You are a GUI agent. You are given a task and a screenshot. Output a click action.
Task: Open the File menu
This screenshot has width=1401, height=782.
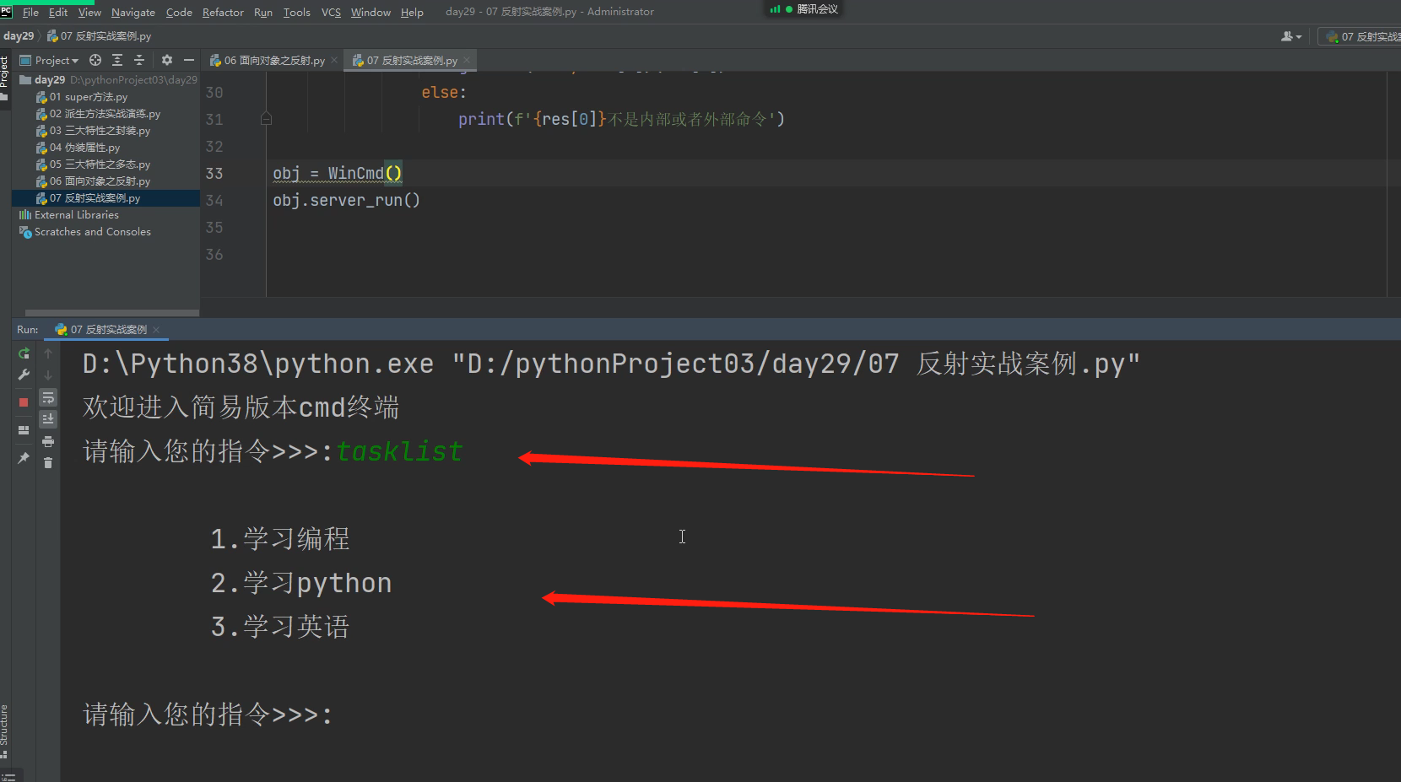click(x=30, y=12)
